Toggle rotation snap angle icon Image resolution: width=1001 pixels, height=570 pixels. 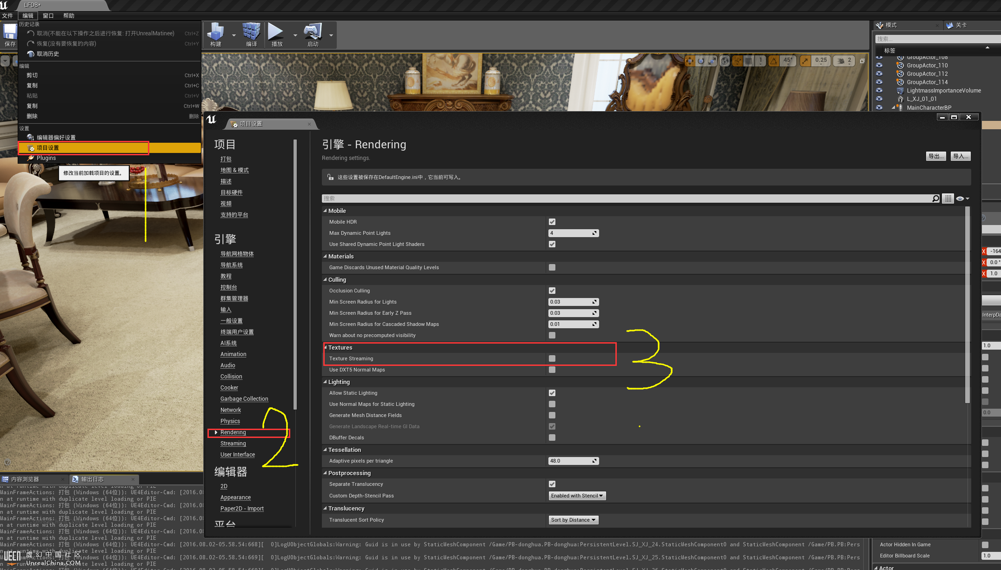click(x=774, y=61)
